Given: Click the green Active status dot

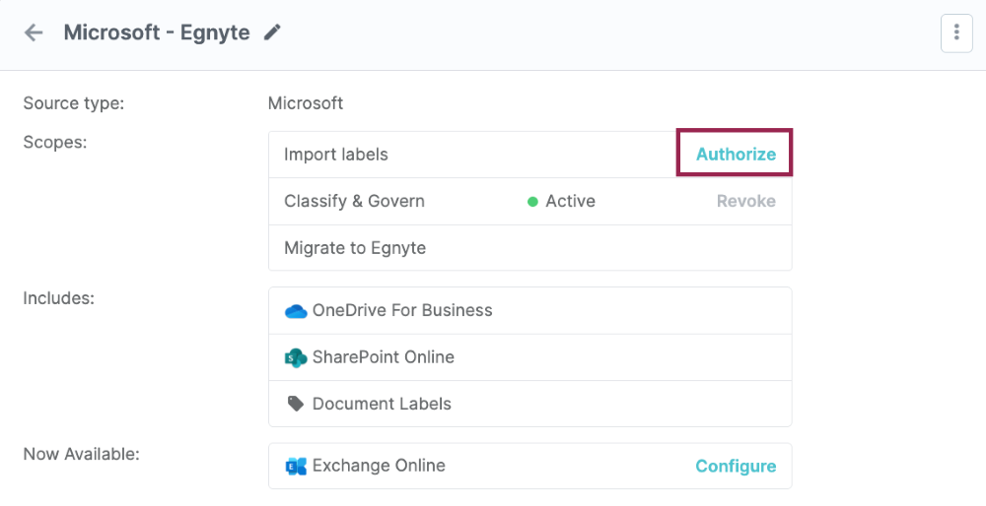Looking at the screenshot, I should [x=532, y=202].
